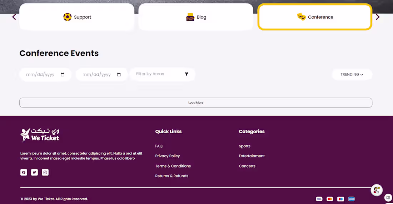This screenshot has width=393, height=204.
Task: Open the FAQ link
Action: 159,146
